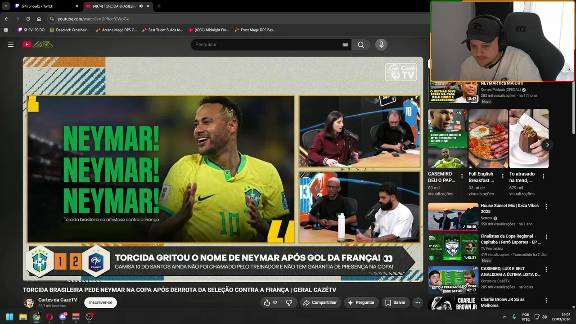Open options for CASIMIRO, LUÍS E BELT video
This screenshot has height=324, width=576.
click(x=546, y=269)
